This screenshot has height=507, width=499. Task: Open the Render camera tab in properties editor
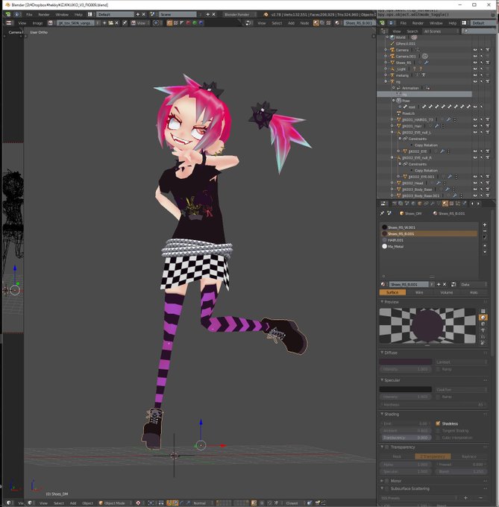[x=395, y=204]
